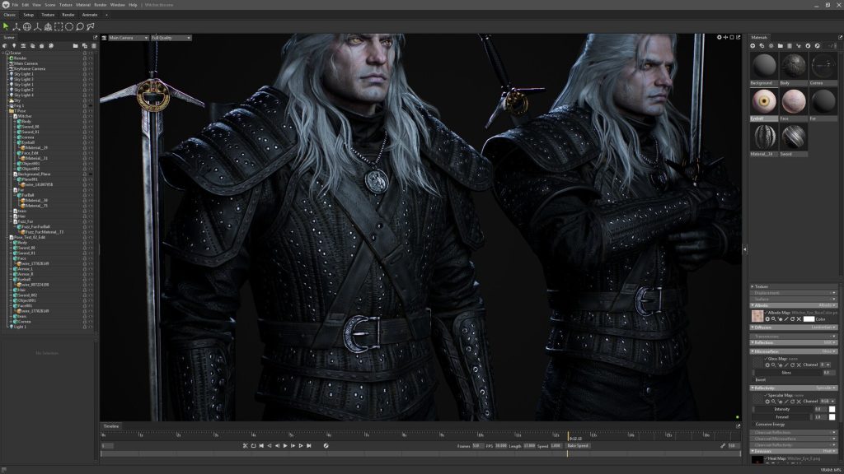Open the Main Camera dropdown

click(128, 38)
